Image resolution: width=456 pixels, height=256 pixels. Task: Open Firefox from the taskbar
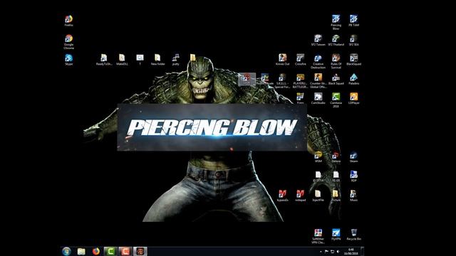click(x=96, y=251)
